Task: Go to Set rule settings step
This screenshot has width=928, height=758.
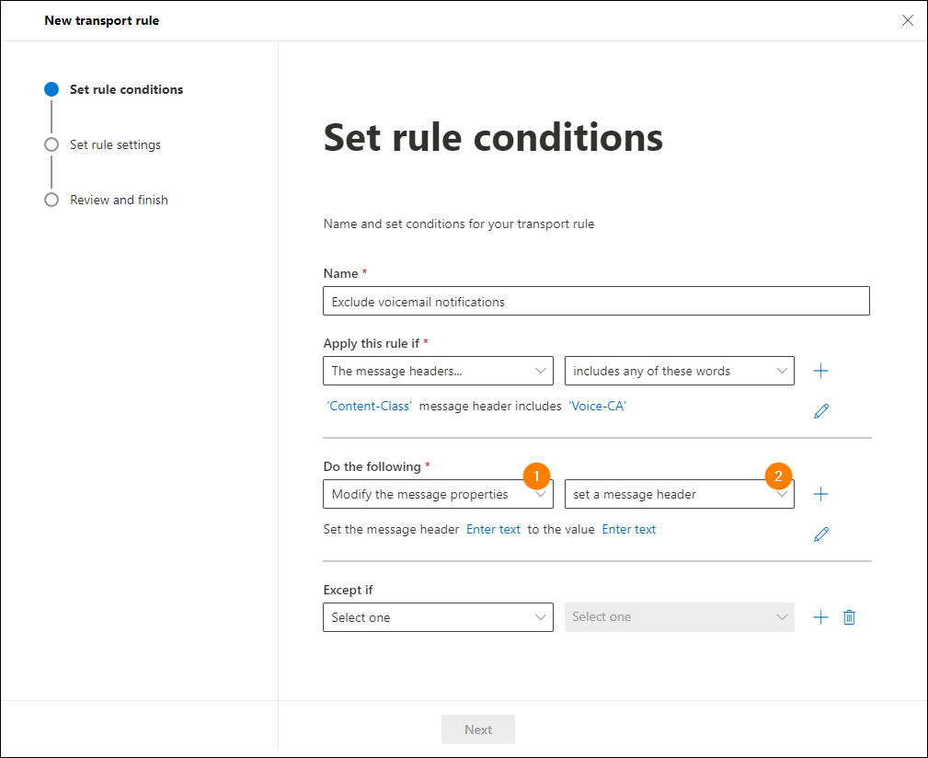Action: [102, 144]
